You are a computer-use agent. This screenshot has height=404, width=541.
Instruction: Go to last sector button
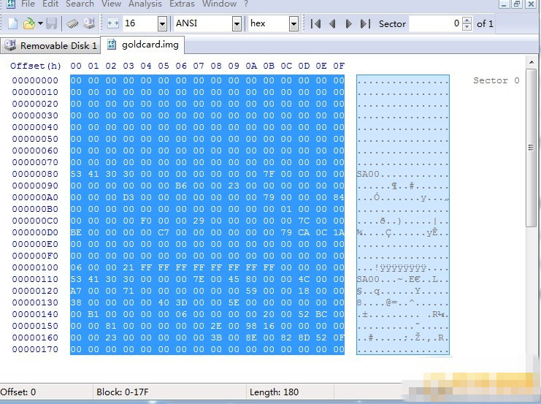click(x=365, y=24)
